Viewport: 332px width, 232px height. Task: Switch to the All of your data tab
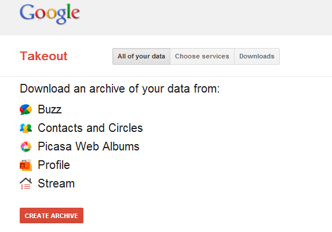click(x=141, y=57)
